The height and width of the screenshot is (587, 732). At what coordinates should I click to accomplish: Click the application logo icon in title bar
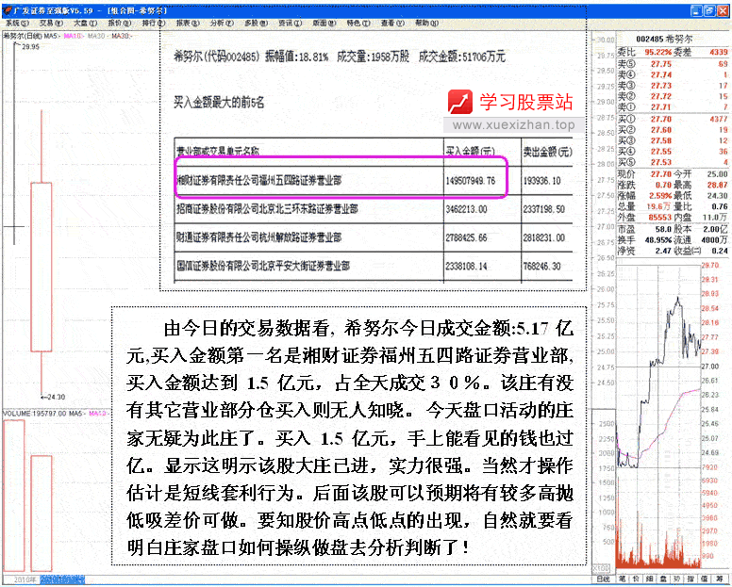tap(8, 10)
